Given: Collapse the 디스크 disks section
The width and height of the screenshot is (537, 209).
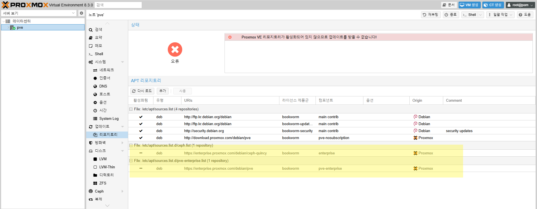Looking at the screenshot, I should click(x=122, y=151).
